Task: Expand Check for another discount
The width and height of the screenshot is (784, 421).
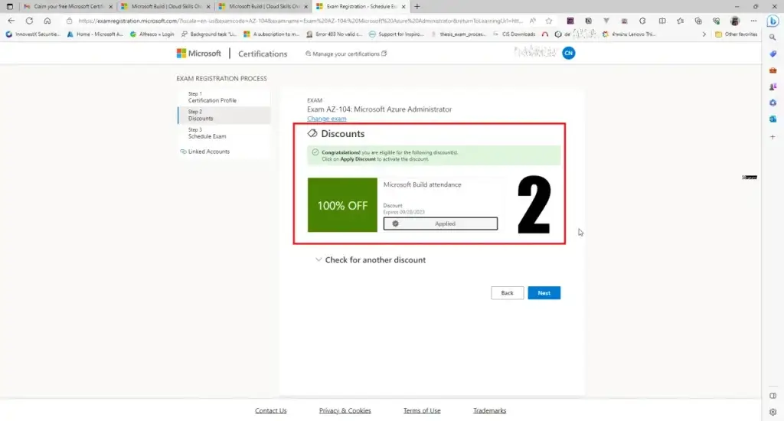Action: coord(371,260)
